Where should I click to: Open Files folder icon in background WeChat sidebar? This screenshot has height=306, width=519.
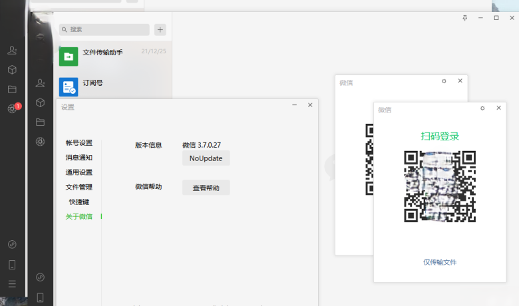(12, 89)
